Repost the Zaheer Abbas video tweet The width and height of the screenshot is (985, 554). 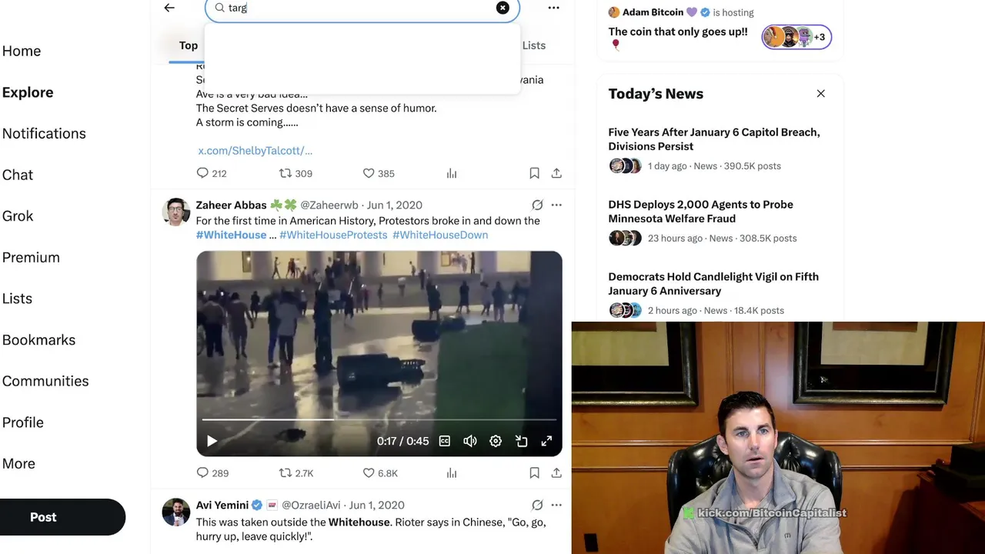[x=295, y=473]
